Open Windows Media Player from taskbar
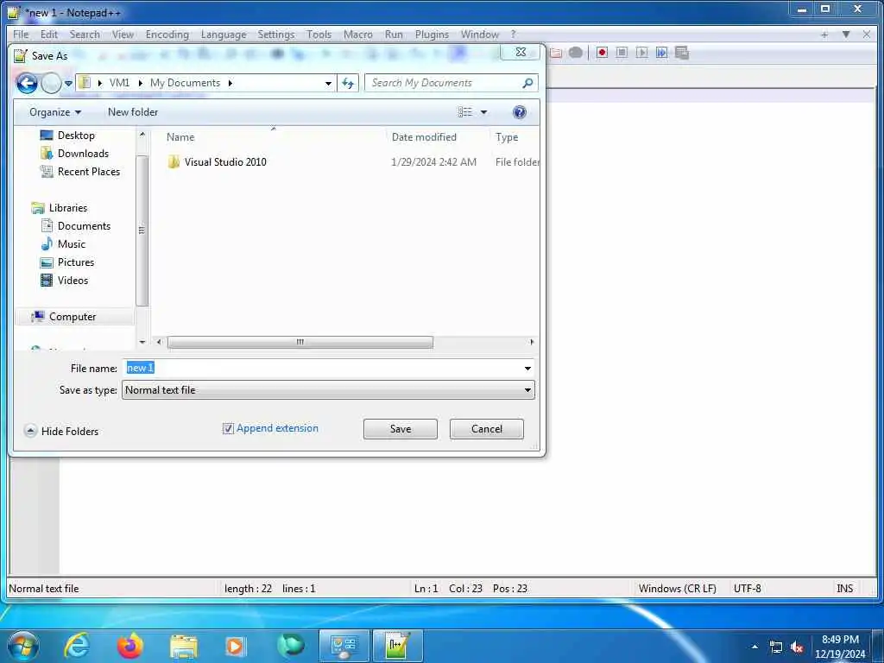 click(x=235, y=646)
